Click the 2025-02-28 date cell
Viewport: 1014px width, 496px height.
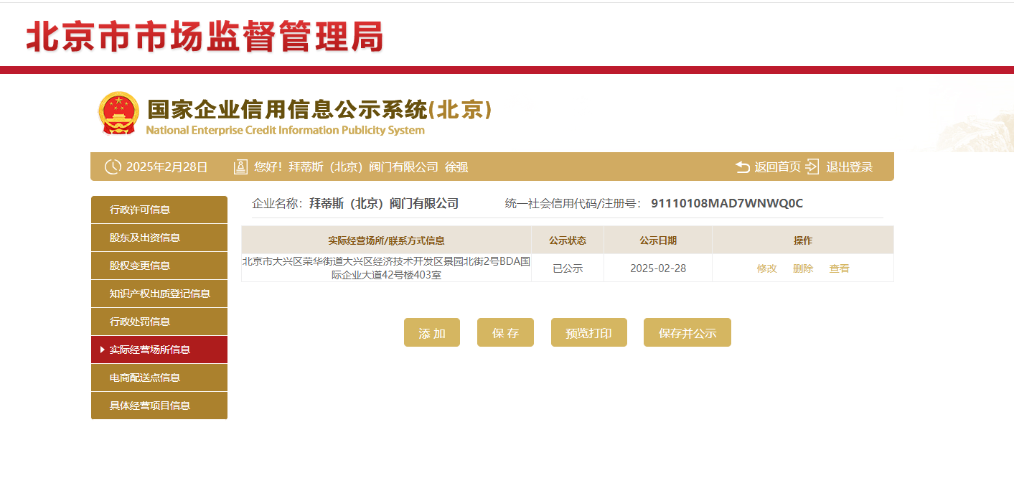658,268
